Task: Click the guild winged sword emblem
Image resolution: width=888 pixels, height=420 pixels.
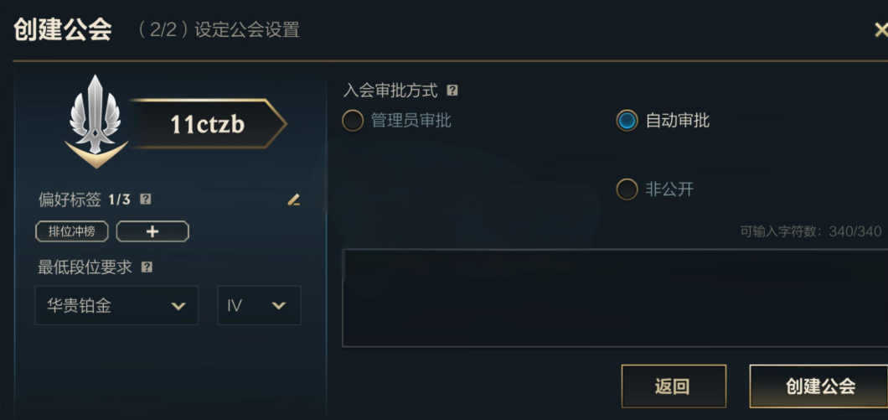Action: coord(96,121)
